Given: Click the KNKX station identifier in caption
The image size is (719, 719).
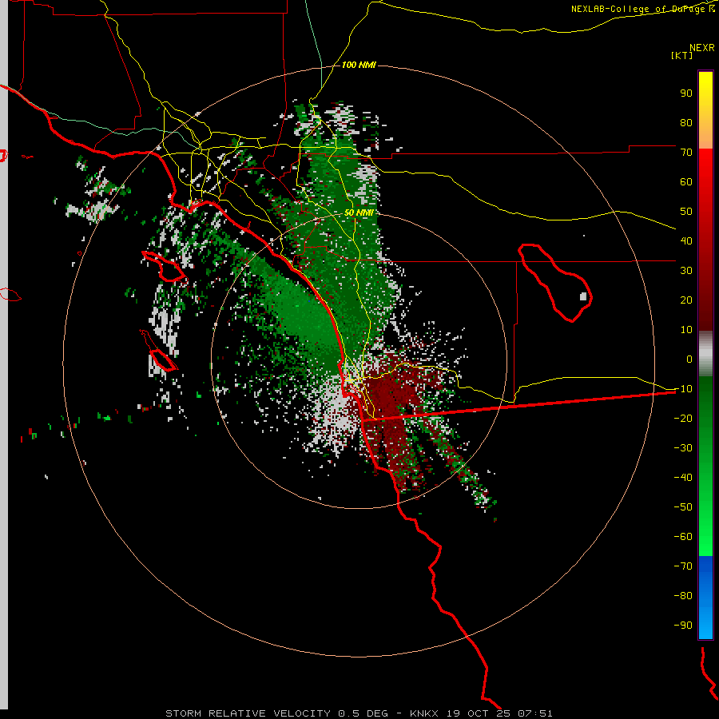Looking at the screenshot, I should click(x=423, y=713).
